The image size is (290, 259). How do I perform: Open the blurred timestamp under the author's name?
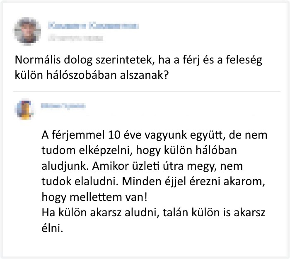(75, 38)
